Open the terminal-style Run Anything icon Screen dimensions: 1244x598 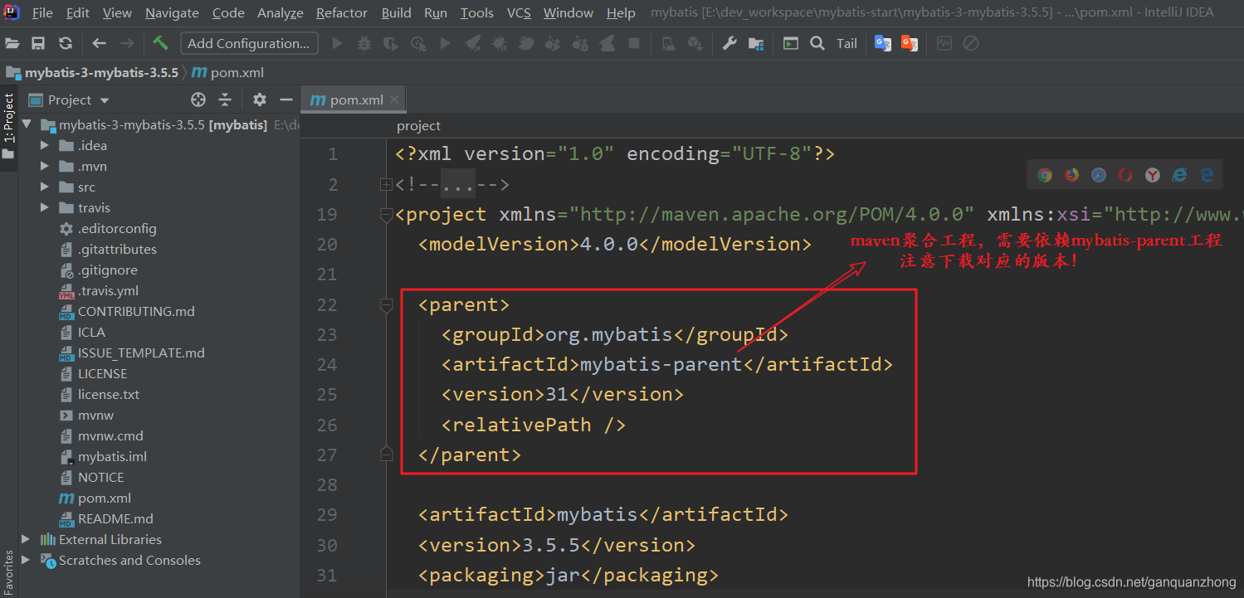[x=791, y=43]
